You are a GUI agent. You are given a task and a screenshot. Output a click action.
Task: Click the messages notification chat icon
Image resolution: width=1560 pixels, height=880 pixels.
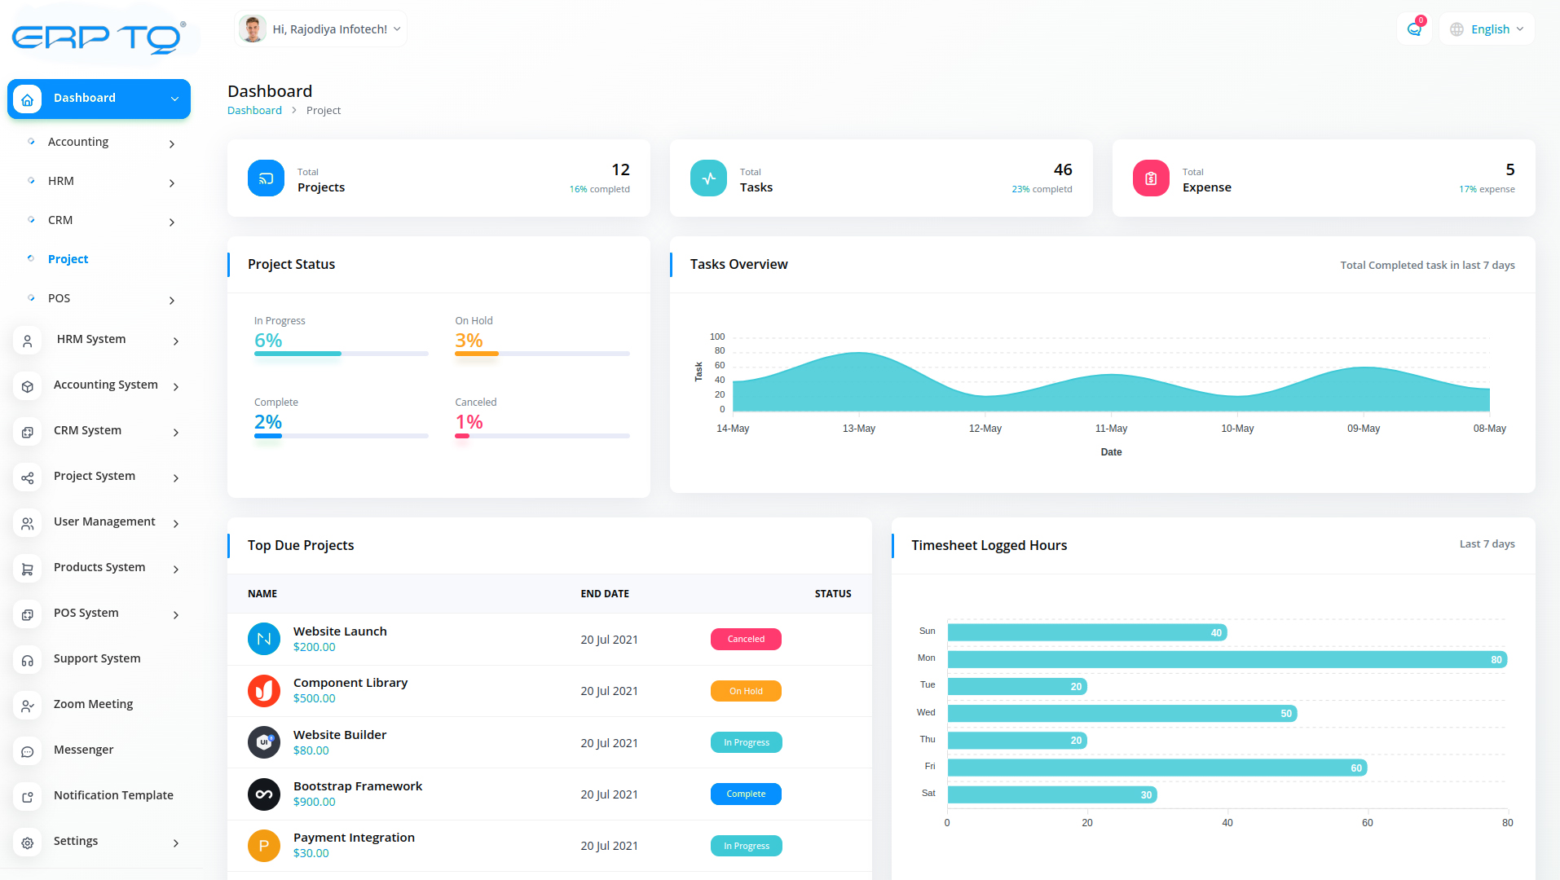tap(1414, 29)
